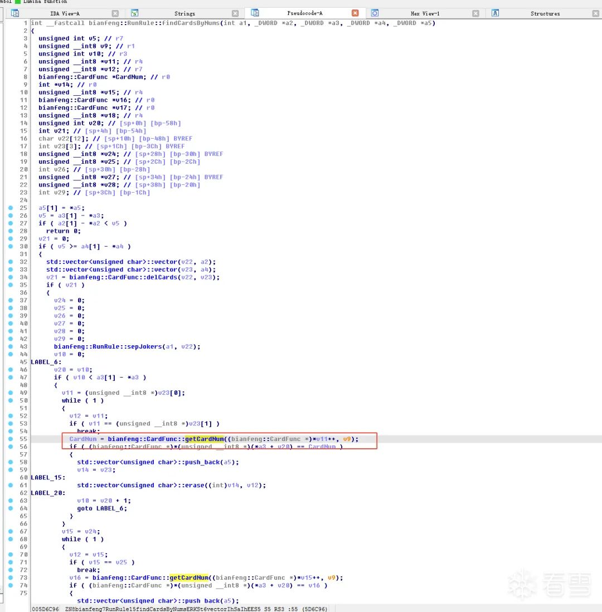Toggle breakpoint dot on line 25
The width and height of the screenshot is (602, 612).
11,208
